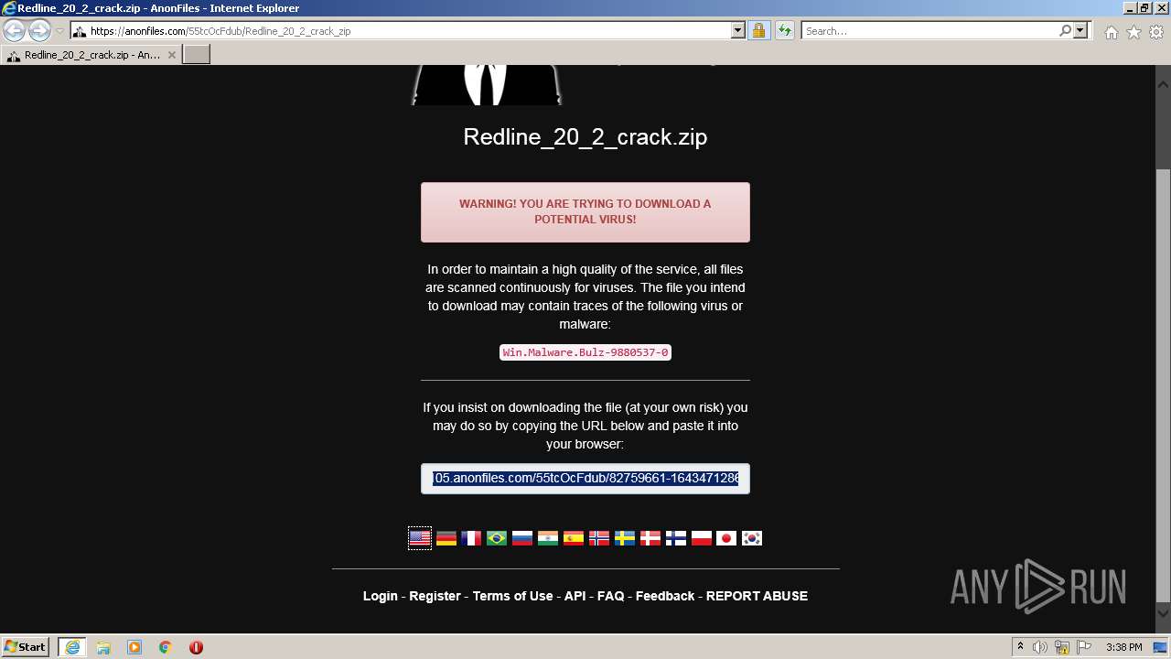
Task: Choose the German flag language
Action: (x=446, y=538)
